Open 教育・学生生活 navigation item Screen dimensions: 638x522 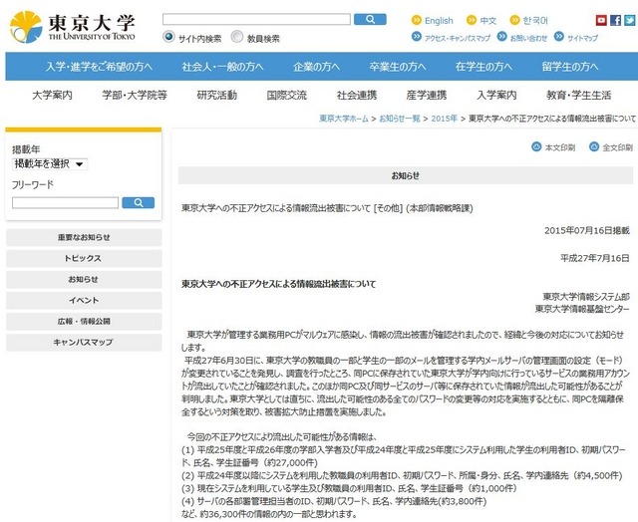[579, 95]
